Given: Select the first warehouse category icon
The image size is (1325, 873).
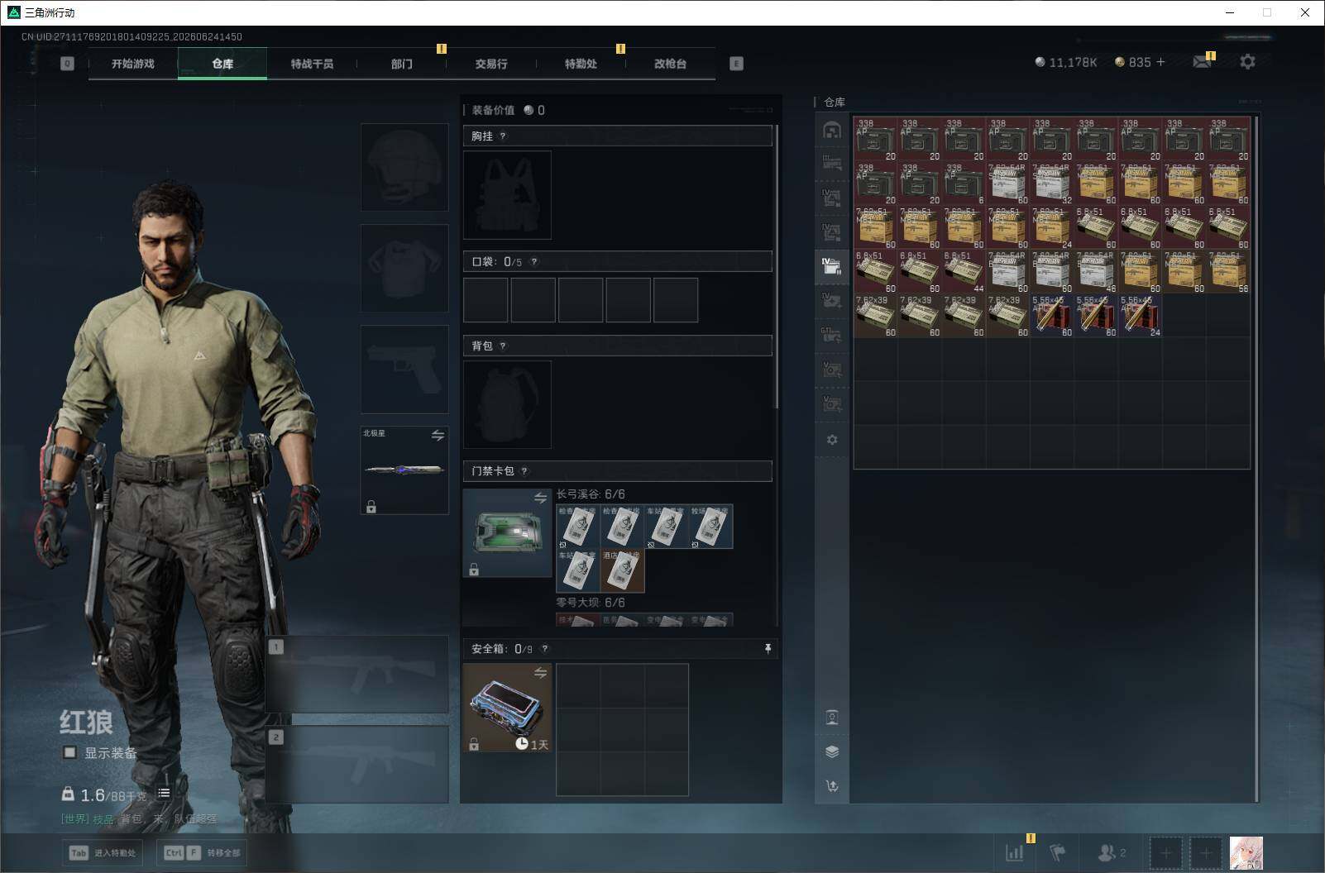Looking at the screenshot, I should click(831, 130).
